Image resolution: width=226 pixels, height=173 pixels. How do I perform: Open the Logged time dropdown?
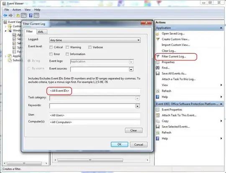tap(95, 40)
